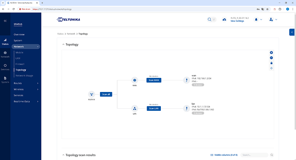Open the notifications dropdown chevron

click(x=261, y=20)
